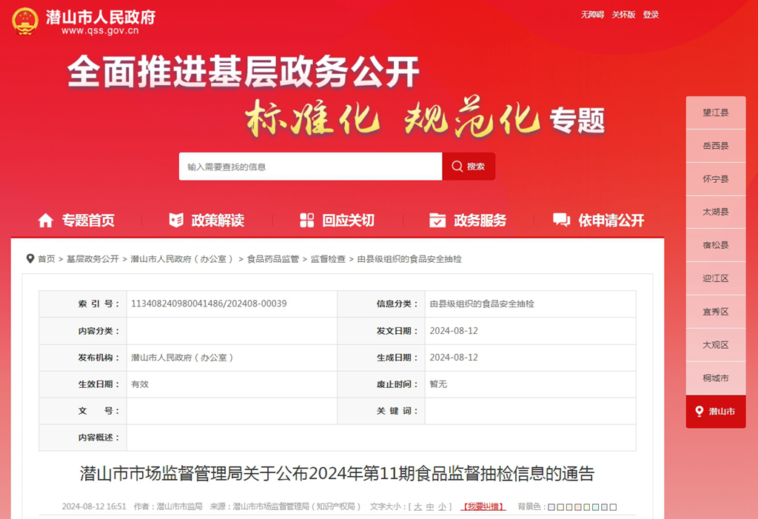758x519 pixels.
Task: Click the 发文日期 value 2024-08-12
Action: [x=454, y=331]
